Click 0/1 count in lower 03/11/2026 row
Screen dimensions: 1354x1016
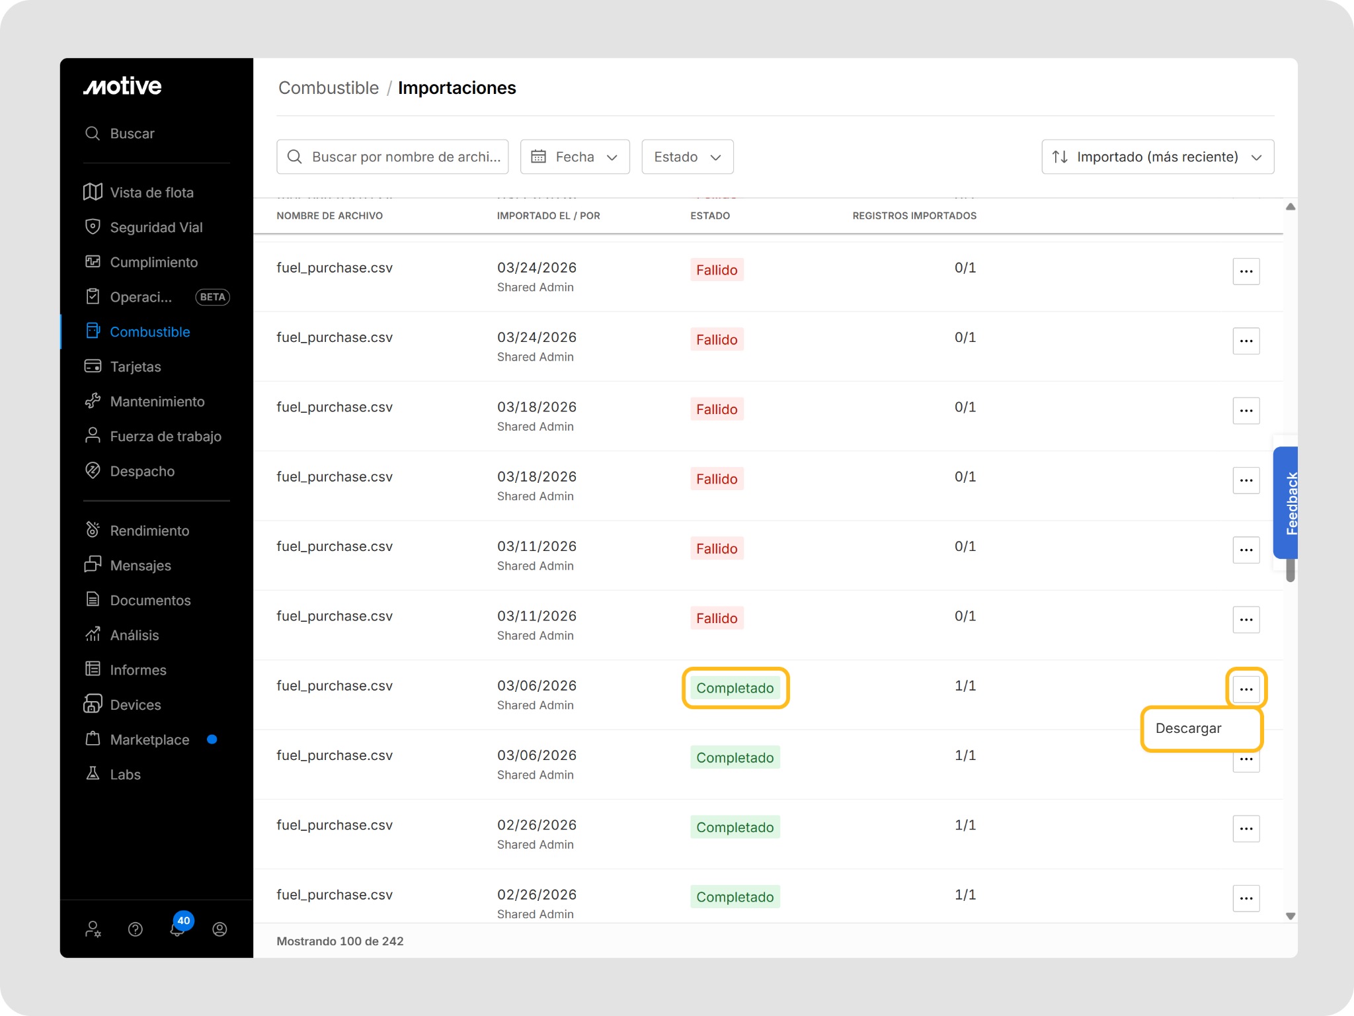[x=965, y=616]
